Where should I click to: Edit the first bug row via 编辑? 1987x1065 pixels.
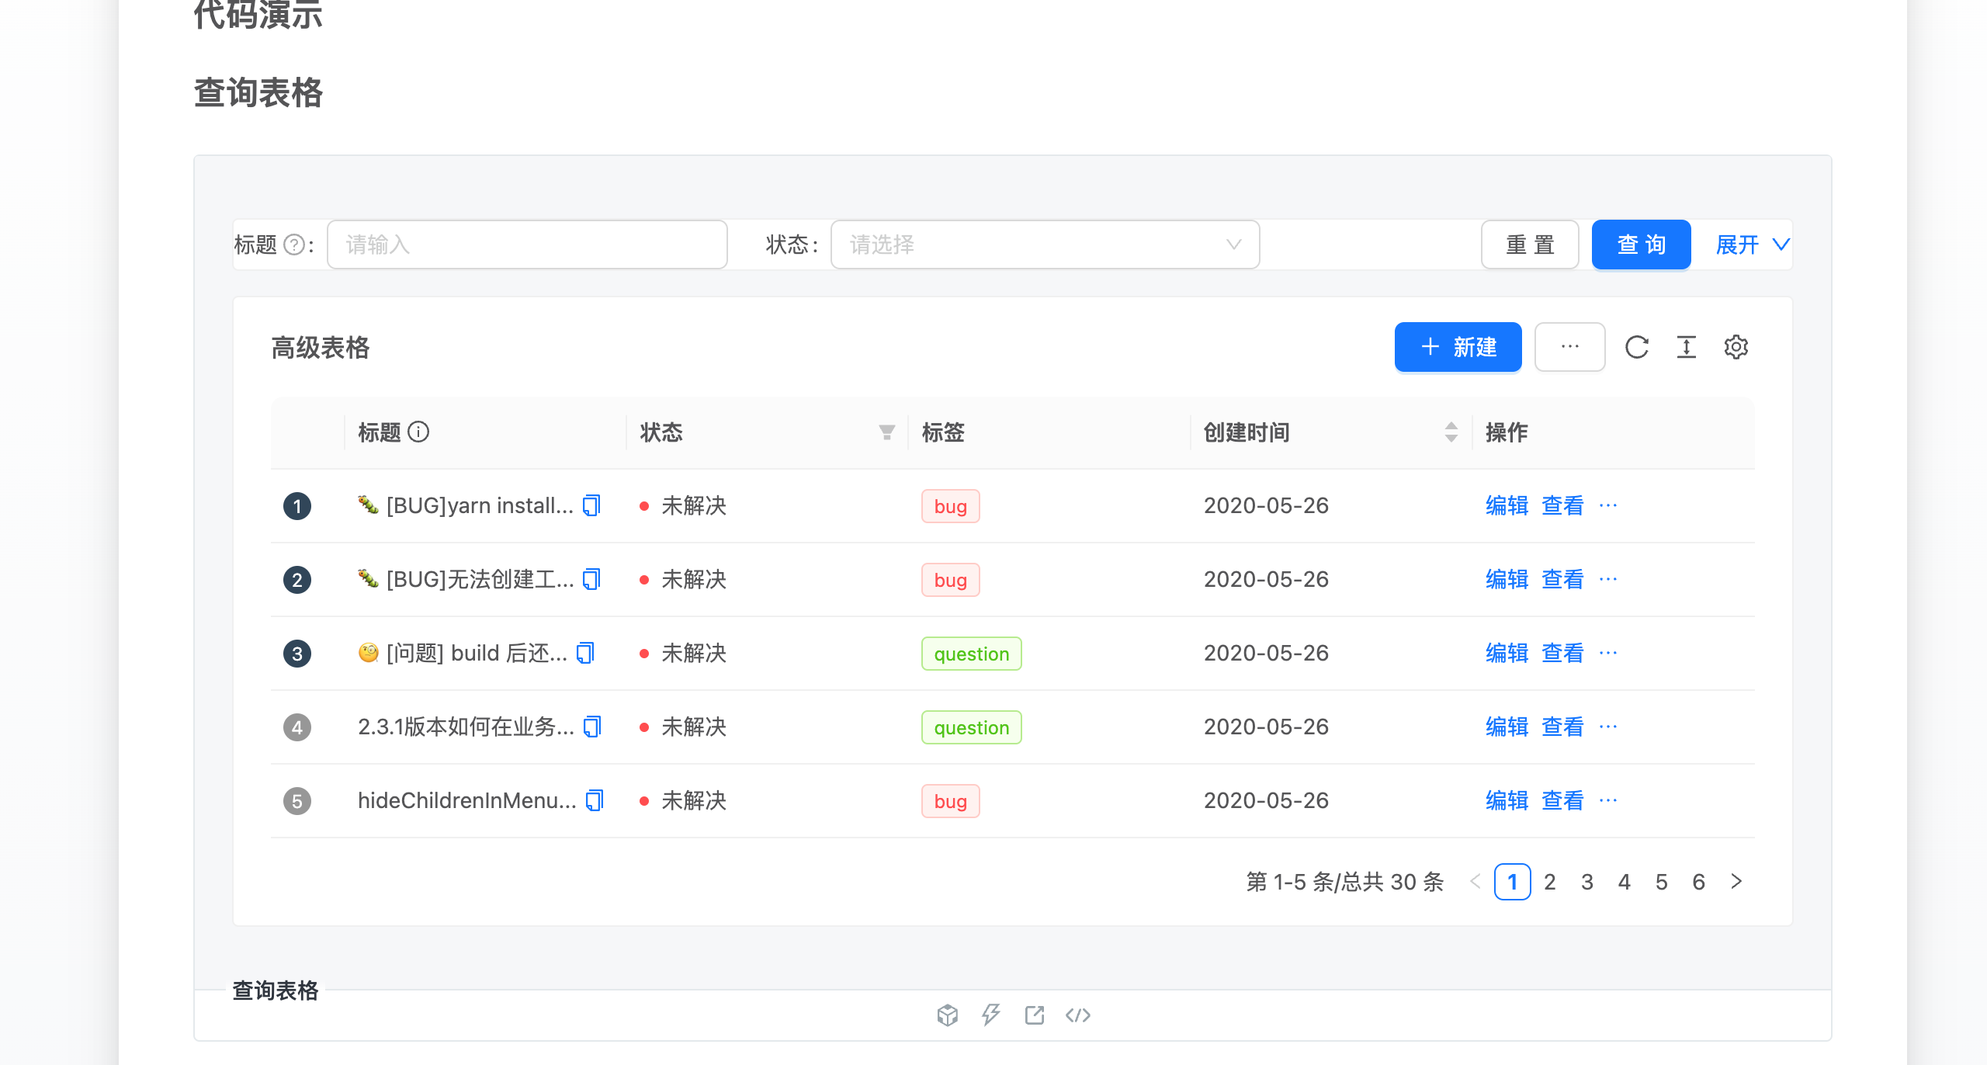1507,505
